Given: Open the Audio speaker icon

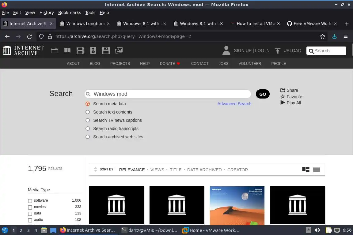Looking at the screenshot, I should (93, 50).
